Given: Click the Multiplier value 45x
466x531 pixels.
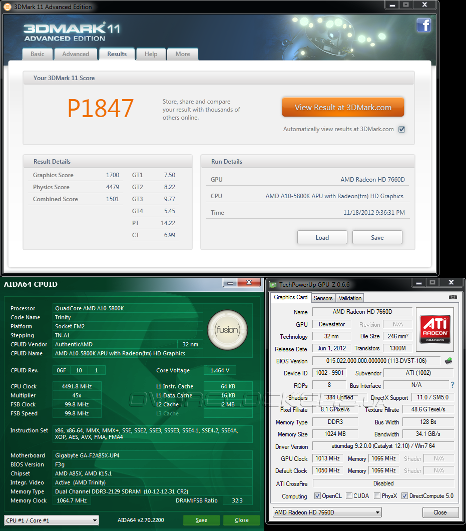Looking at the screenshot, I should click(77, 395).
